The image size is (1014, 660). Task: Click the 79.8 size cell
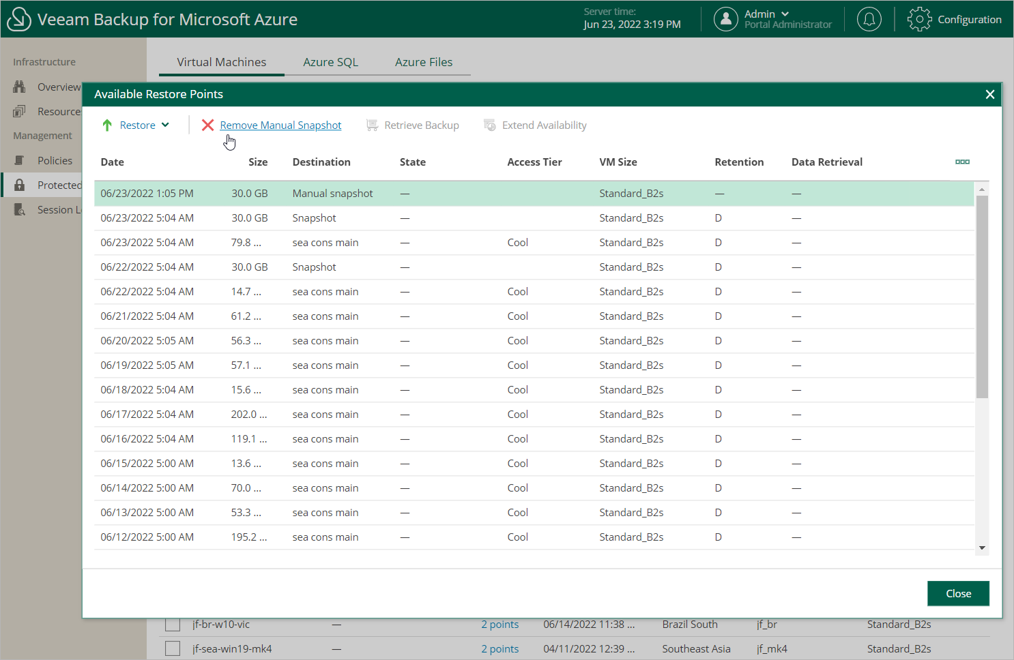point(246,243)
